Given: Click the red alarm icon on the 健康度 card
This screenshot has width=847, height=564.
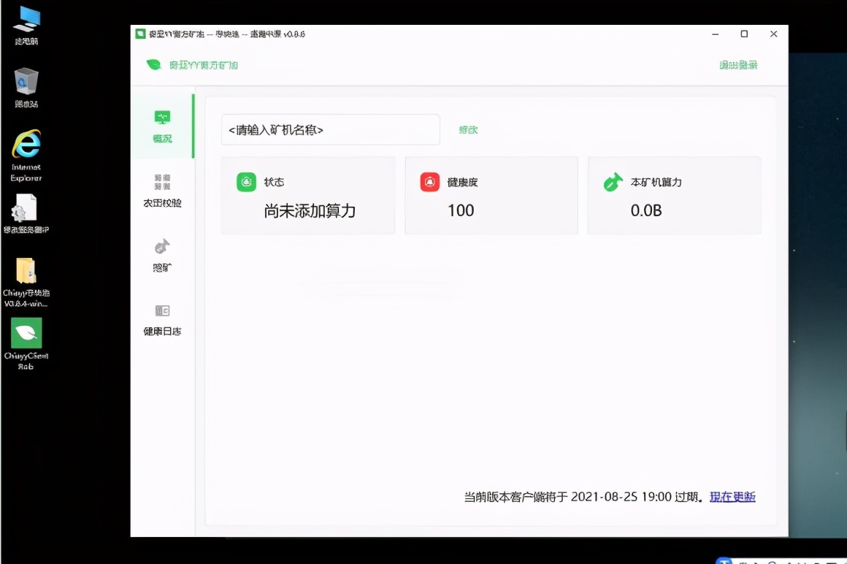Looking at the screenshot, I should [x=429, y=181].
